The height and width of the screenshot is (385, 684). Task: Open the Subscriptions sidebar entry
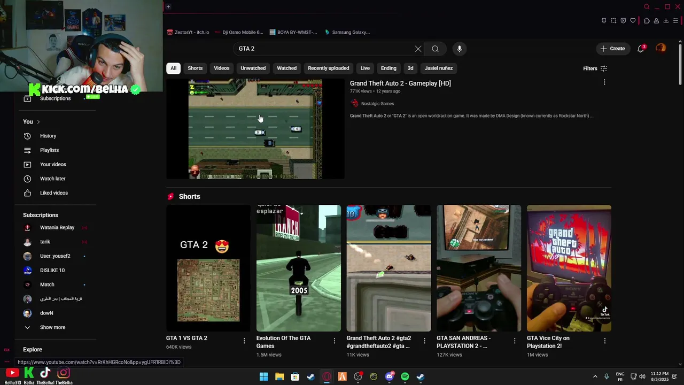point(55,98)
